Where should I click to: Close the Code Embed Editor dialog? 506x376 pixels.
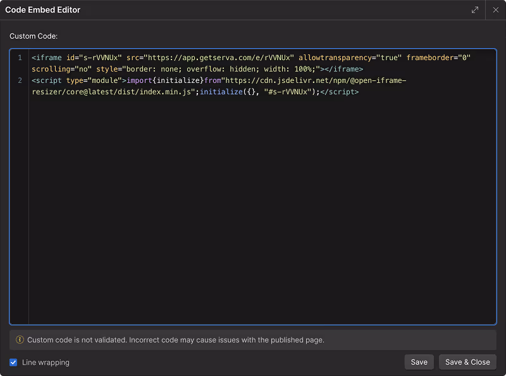[494, 10]
